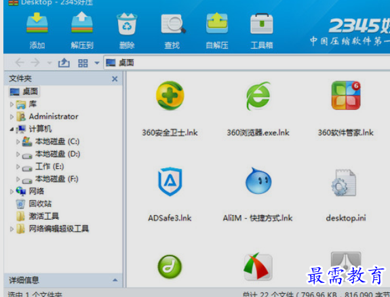Select 网络 in the folder tree
Screen dimensions: 390x297
[30, 191]
